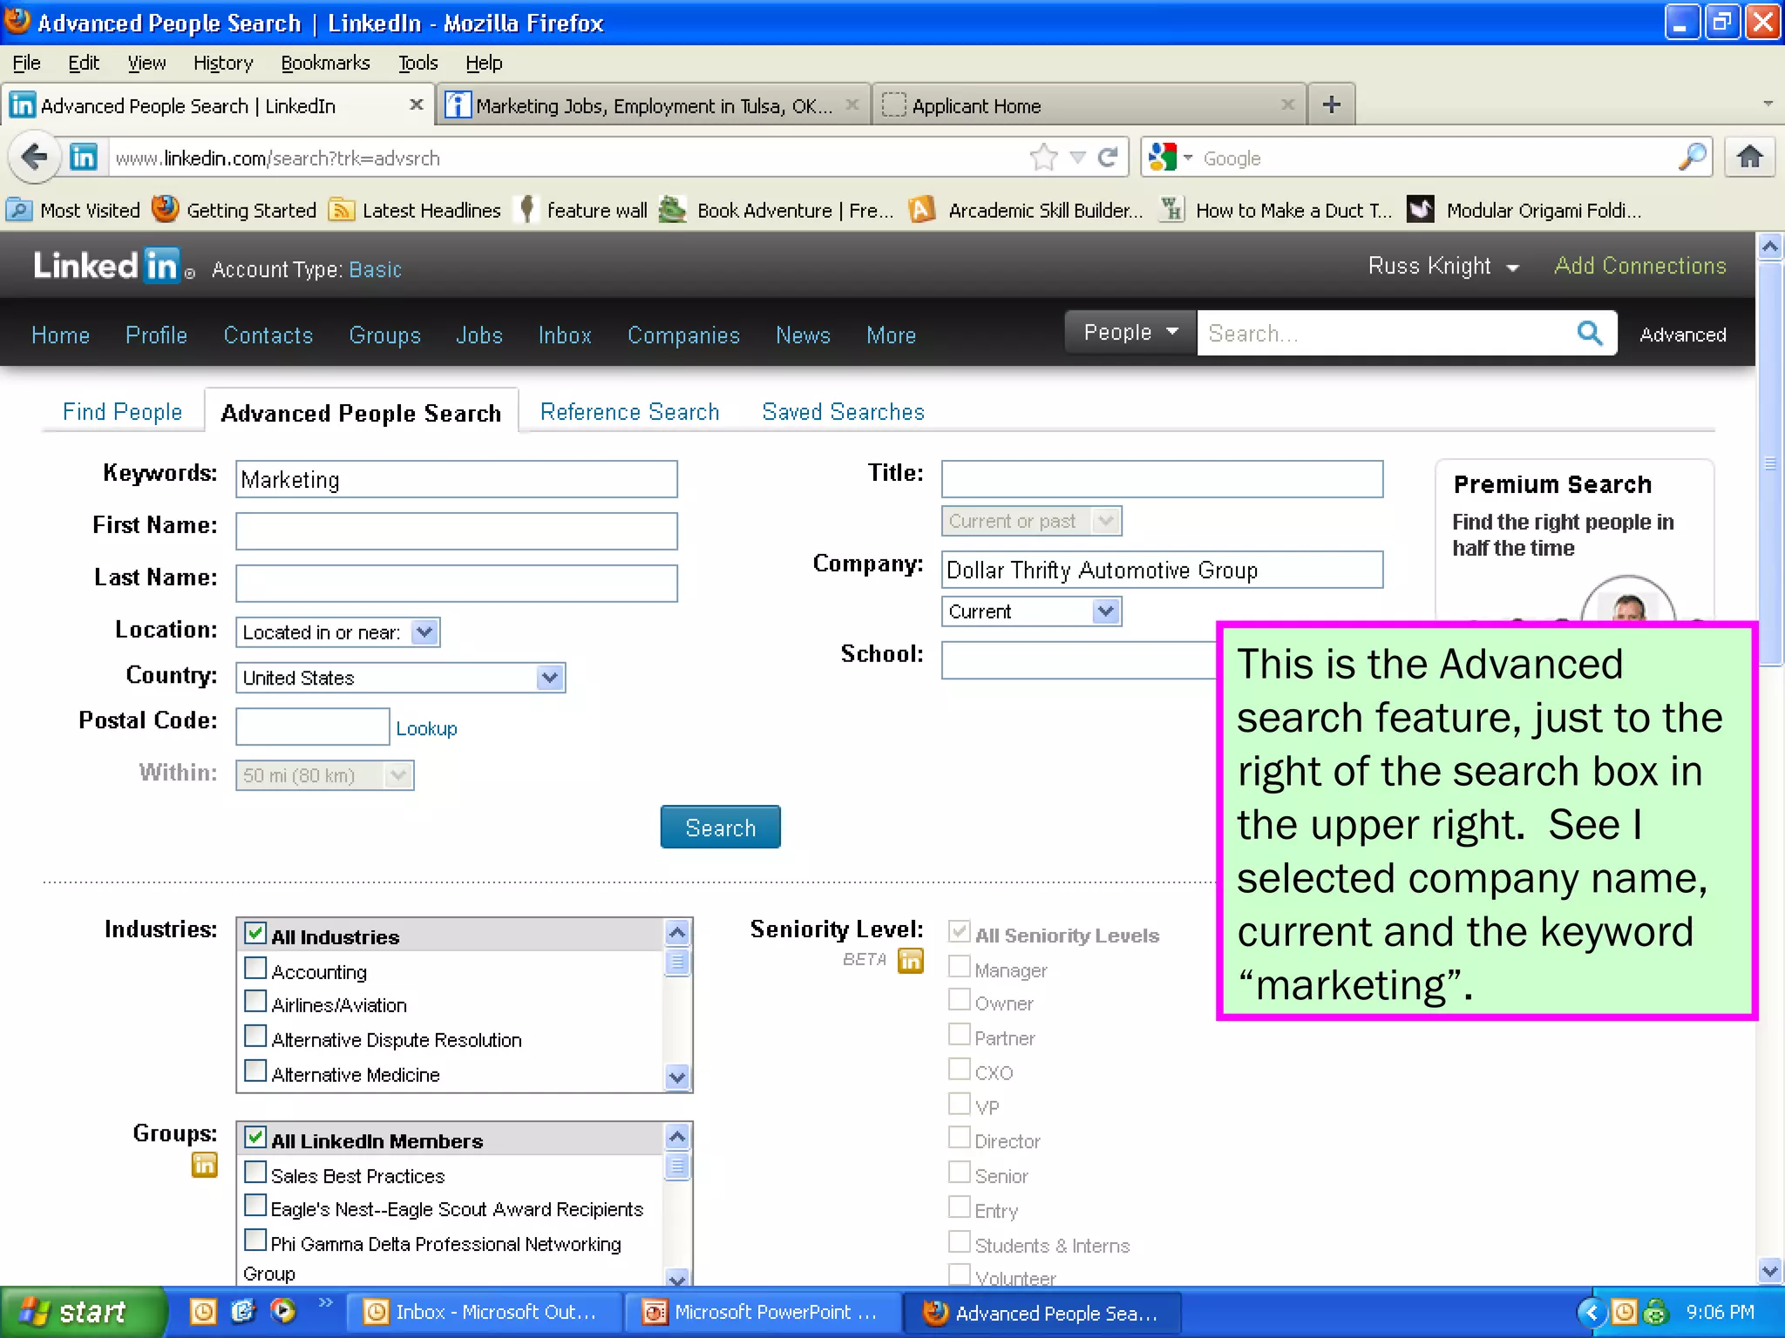Click the Industries list scroll down arrow
This screenshot has width=1785, height=1338.
[x=678, y=1078]
